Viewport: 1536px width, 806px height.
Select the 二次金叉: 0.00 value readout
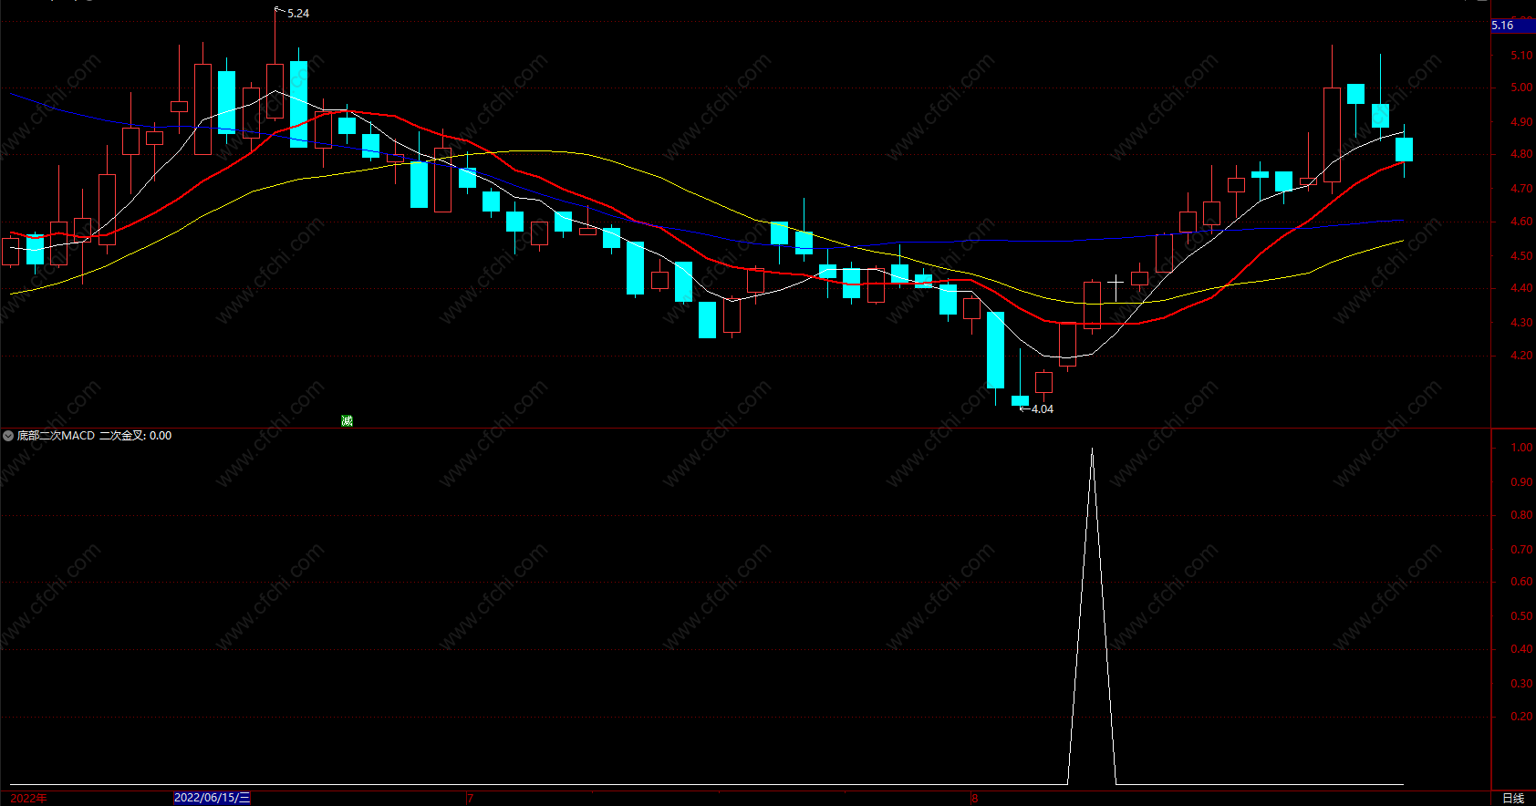(135, 436)
